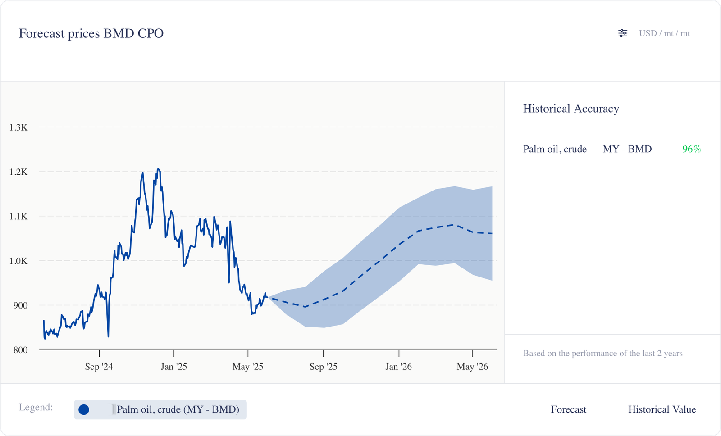Click the MY - BMD exchange label
721x436 pixels.
[x=627, y=149]
